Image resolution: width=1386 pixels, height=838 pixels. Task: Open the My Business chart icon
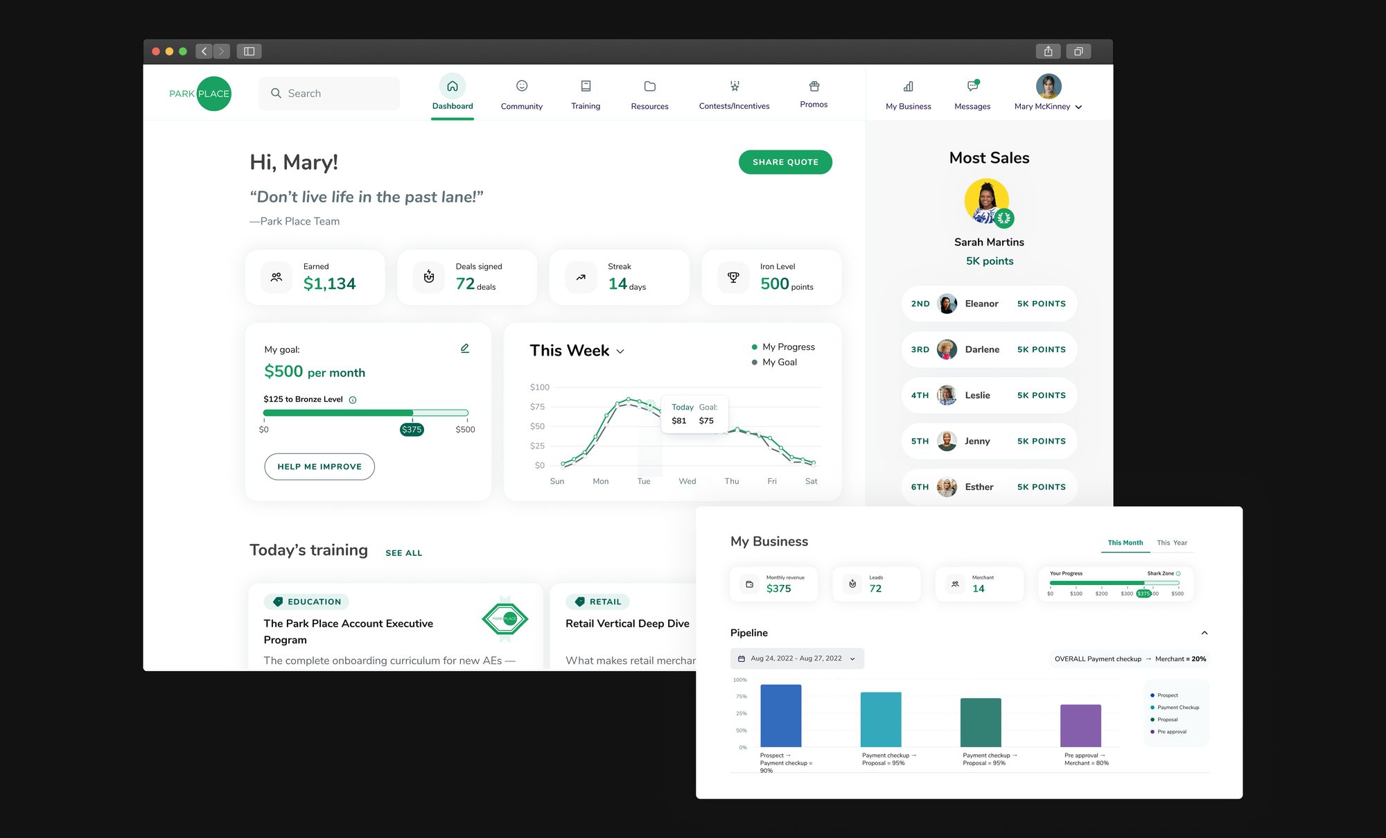pos(908,86)
